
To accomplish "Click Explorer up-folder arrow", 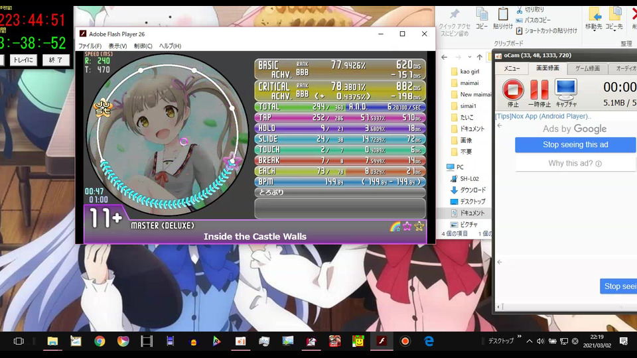I will tap(479, 57).
